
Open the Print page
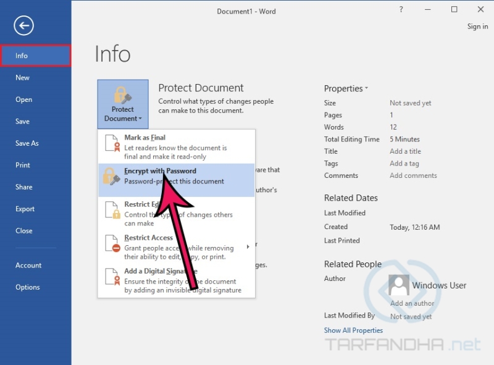(36, 165)
